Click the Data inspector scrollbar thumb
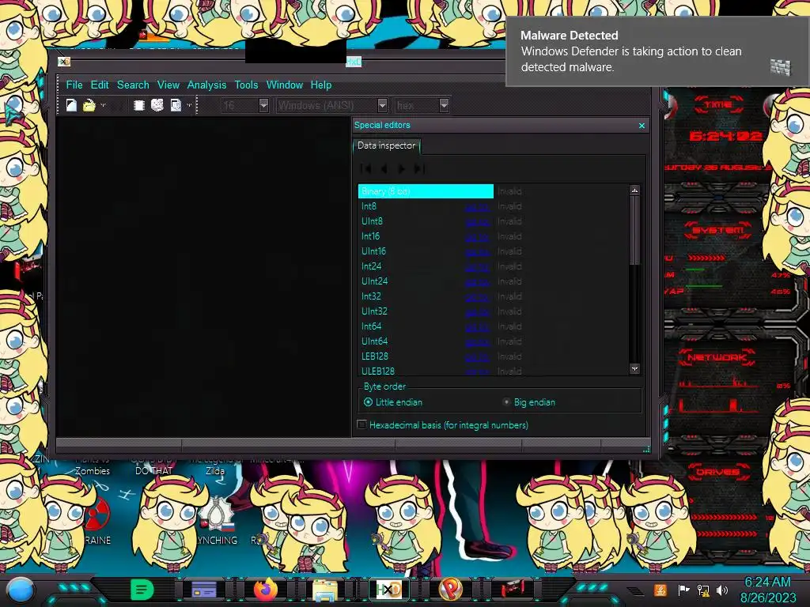 634,230
